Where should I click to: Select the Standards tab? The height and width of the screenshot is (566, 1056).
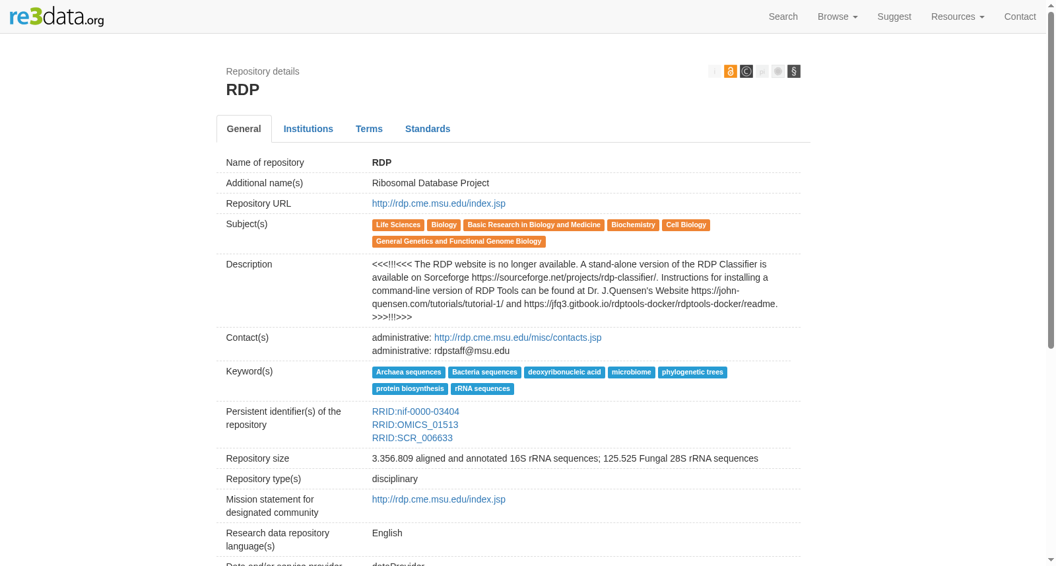point(428,129)
